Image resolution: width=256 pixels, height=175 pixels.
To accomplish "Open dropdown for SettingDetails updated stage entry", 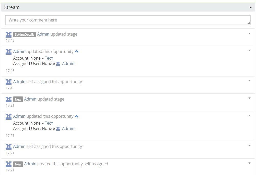I will point(250,33).
